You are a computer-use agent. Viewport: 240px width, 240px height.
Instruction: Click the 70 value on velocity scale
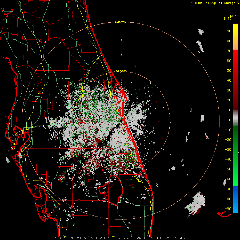click(x=229, y=51)
